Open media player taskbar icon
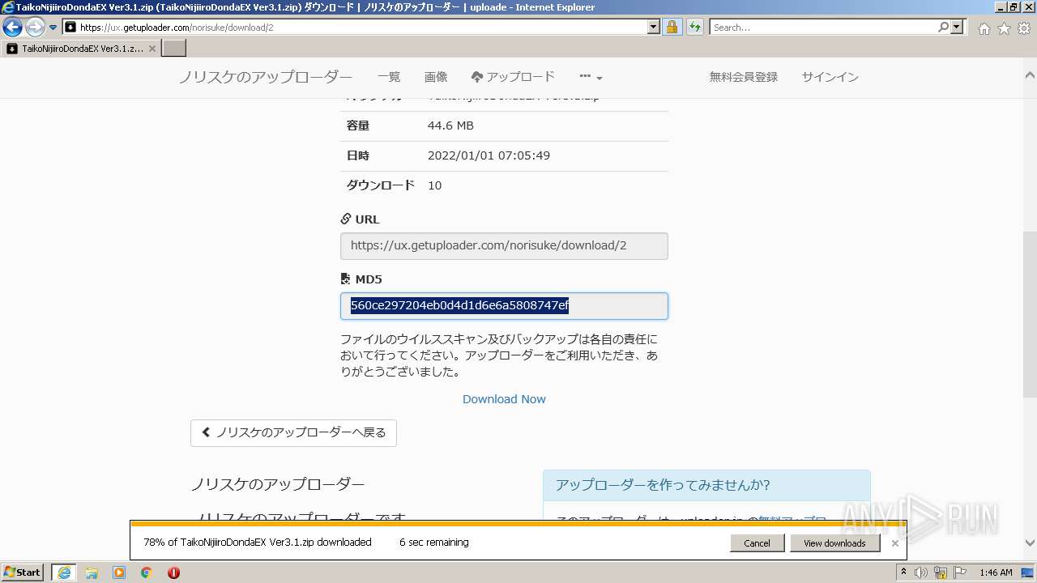The height and width of the screenshot is (583, 1037). click(x=119, y=572)
